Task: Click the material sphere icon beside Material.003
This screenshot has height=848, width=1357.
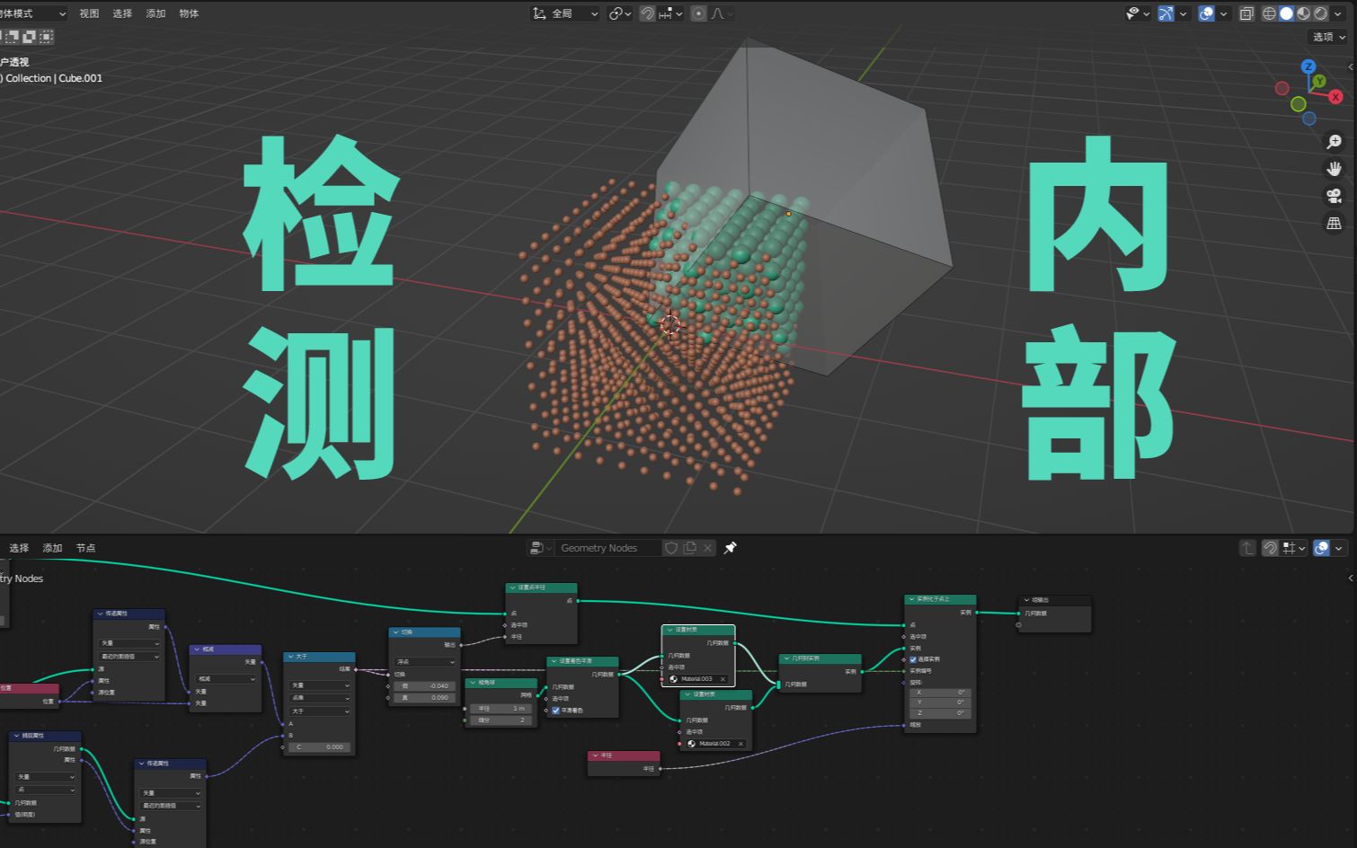Action: (674, 679)
